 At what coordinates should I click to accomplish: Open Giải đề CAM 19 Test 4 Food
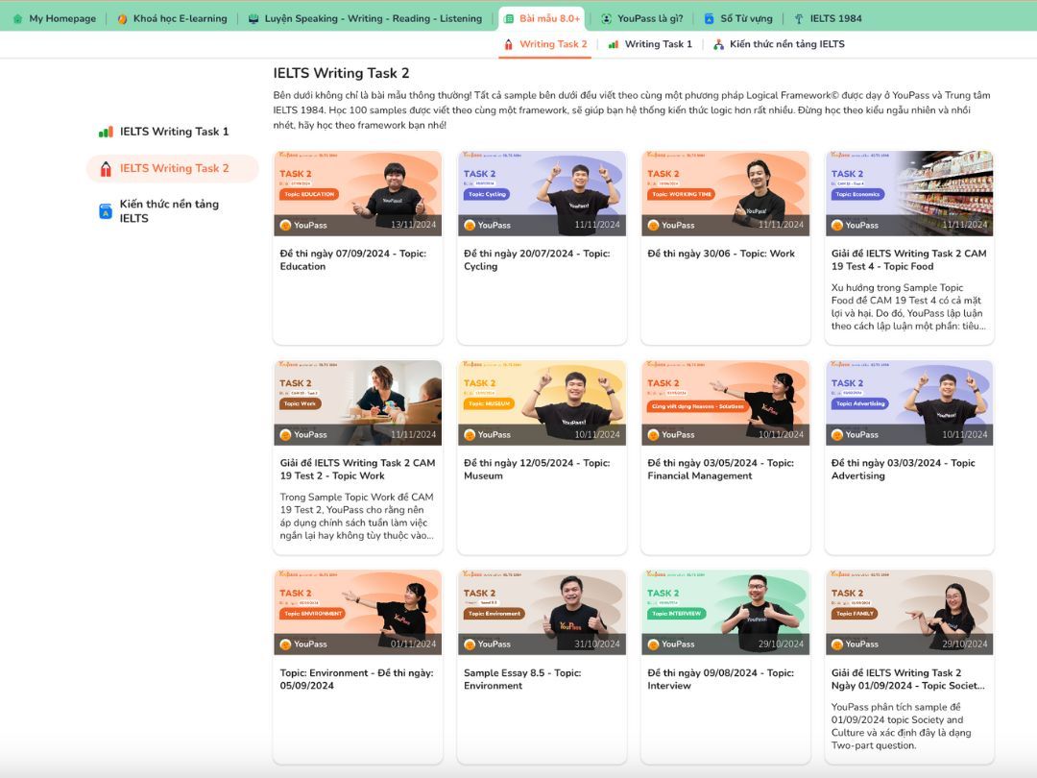point(908,260)
